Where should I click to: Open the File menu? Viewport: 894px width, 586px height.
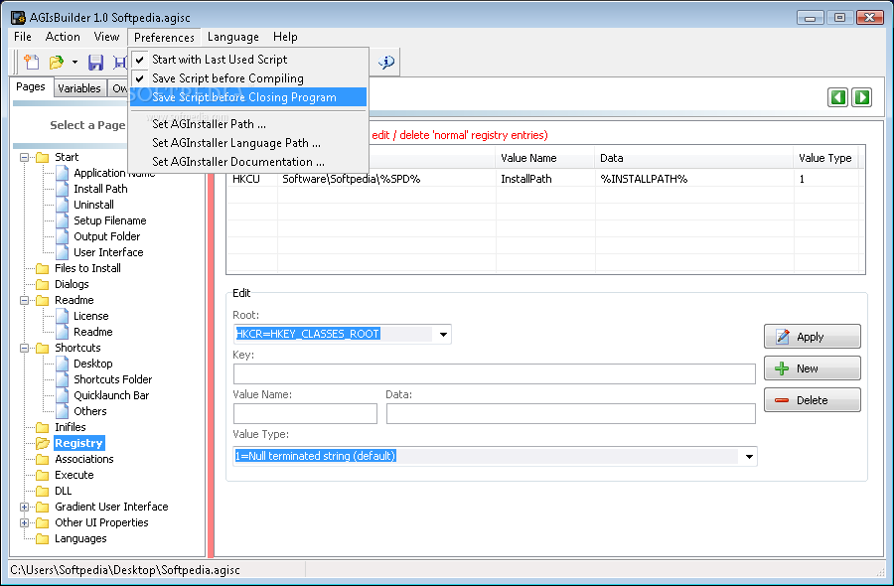coord(23,37)
